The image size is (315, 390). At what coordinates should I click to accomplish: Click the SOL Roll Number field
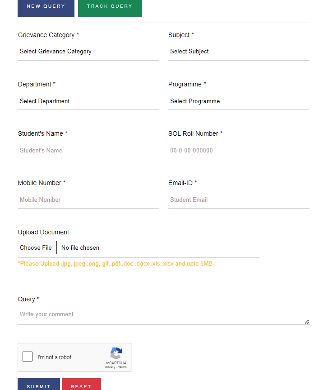coord(239,151)
